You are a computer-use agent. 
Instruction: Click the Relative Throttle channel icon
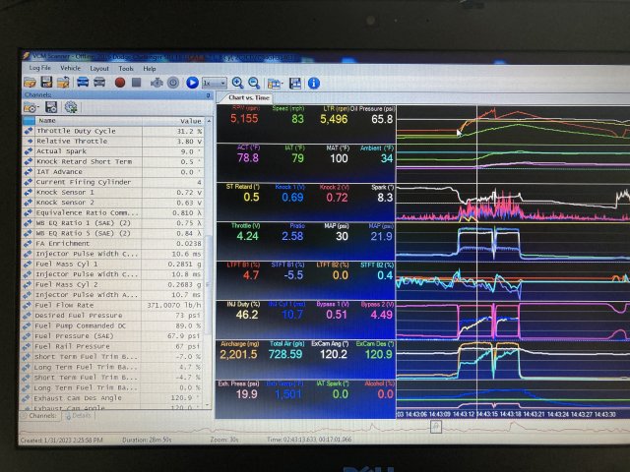pos(29,142)
